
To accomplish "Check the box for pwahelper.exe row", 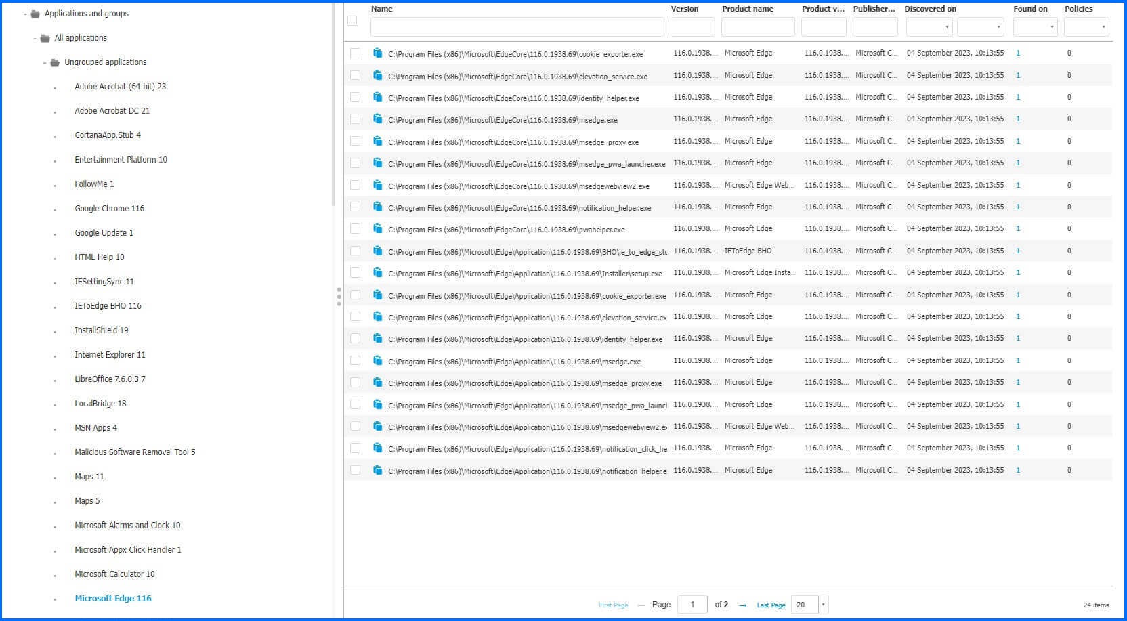I will (355, 228).
